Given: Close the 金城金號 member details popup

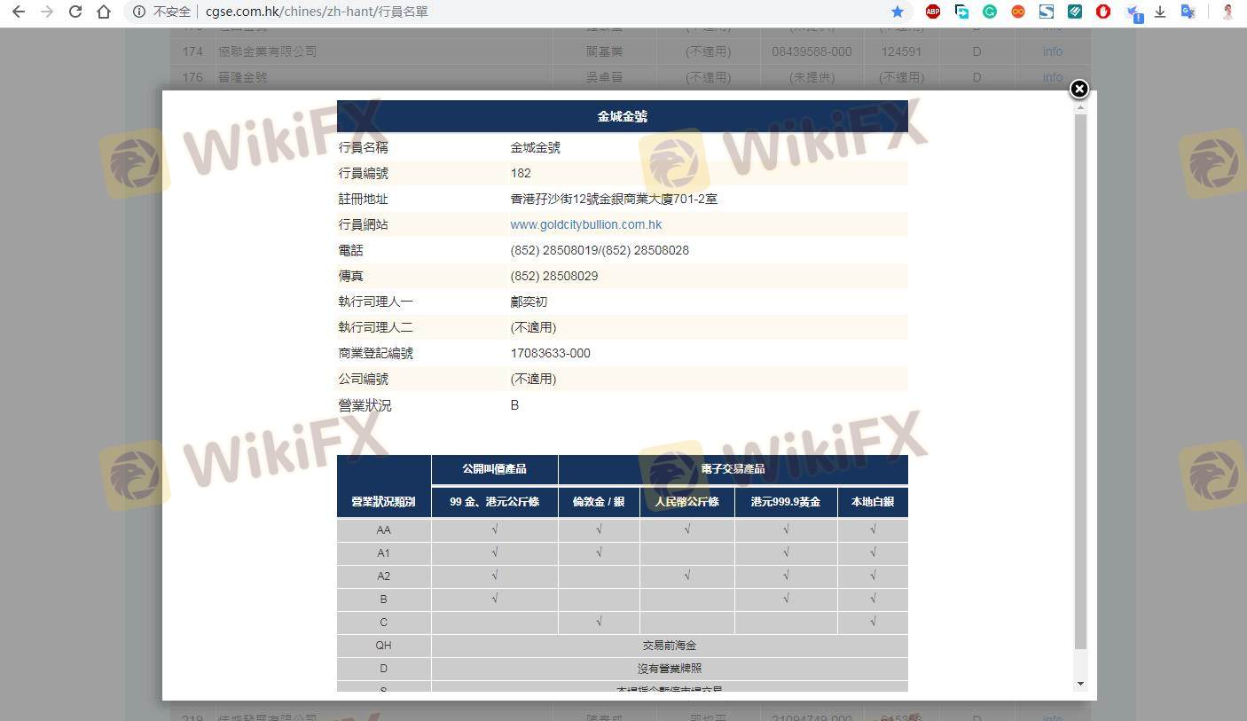Looking at the screenshot, I should coord(1078,89).
